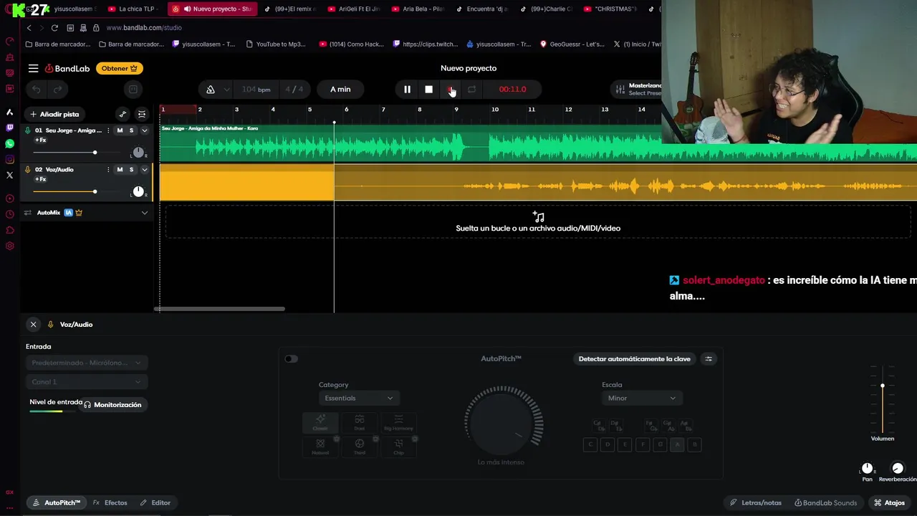
Task: Open the BandLab Sounds panel
Action: coord(825,503)
